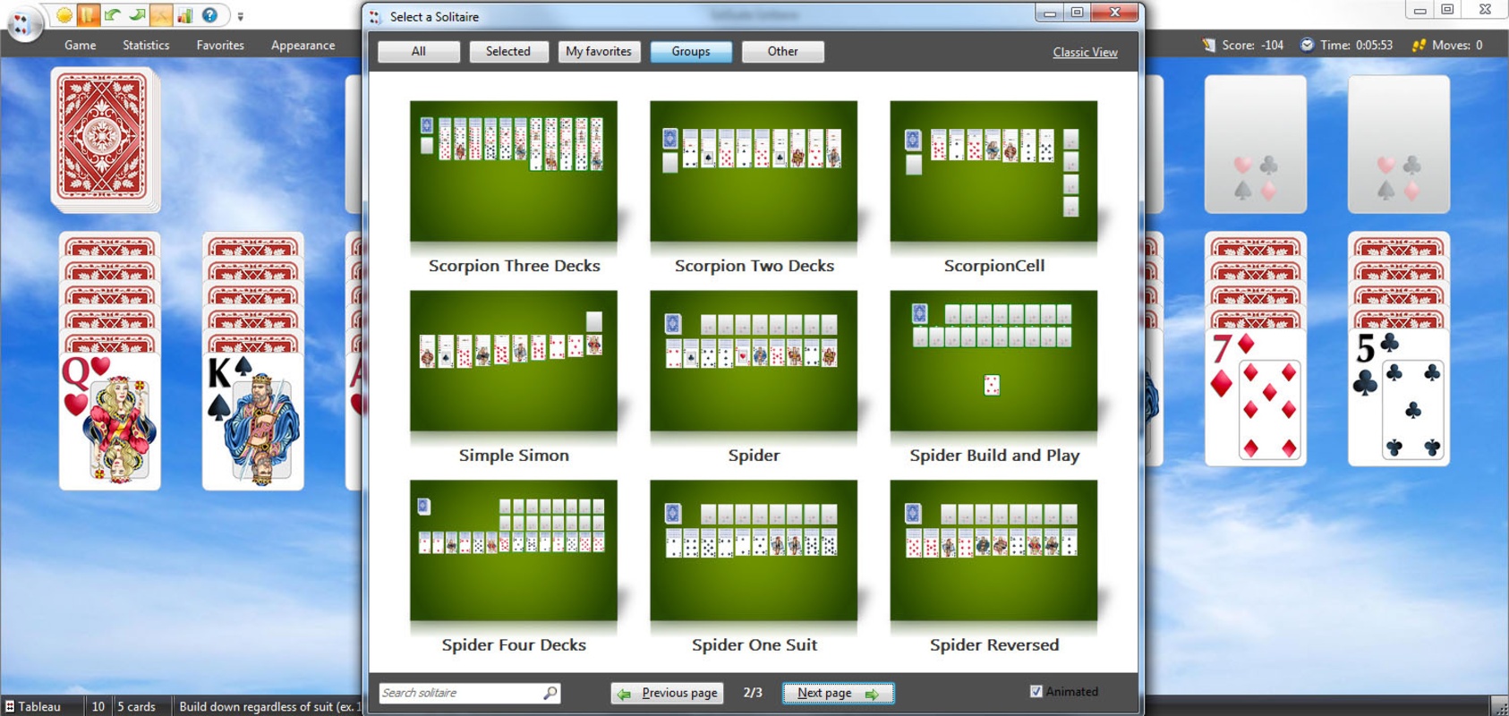The width and height of the screenshot is (1509, 716).
Task: Open the Appearance menu
Action: coord(303,45)
